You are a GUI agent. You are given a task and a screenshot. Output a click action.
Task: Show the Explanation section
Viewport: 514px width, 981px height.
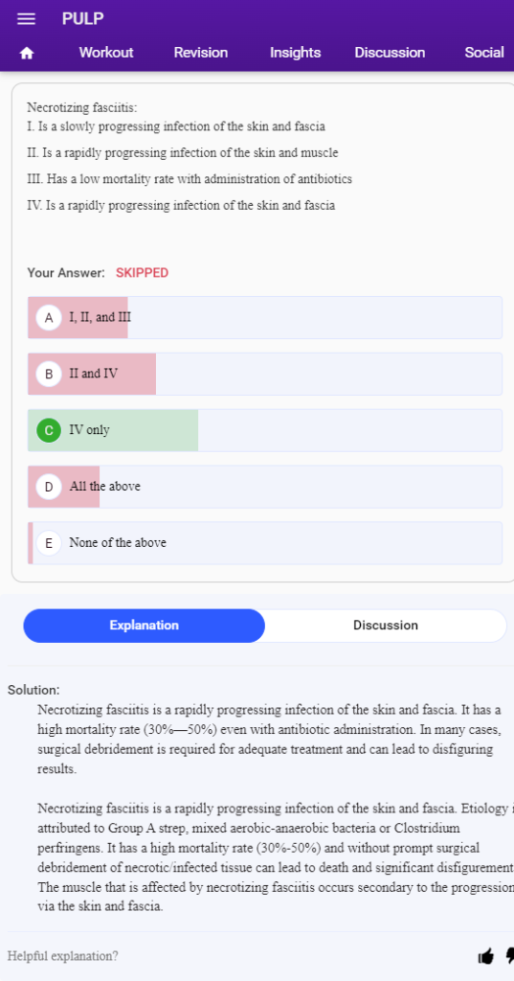click(144, 626)
